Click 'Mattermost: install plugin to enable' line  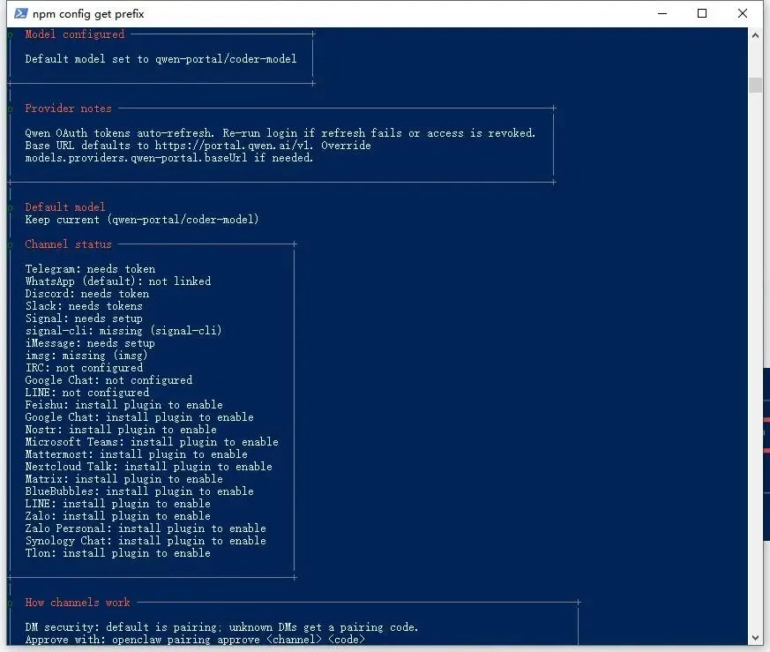click(136, 454)
